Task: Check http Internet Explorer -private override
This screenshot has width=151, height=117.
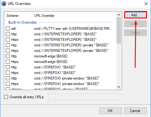Action: click(8, 45)
